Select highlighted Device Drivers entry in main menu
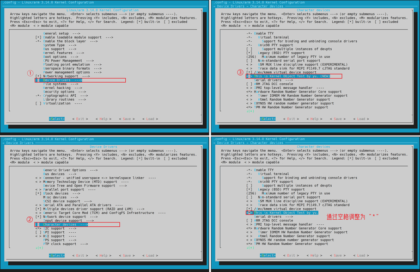 click(80, 80)
